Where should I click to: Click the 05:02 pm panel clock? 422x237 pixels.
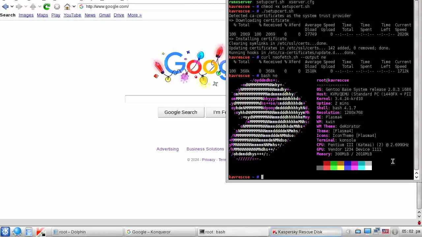click(x=411, y=232)
